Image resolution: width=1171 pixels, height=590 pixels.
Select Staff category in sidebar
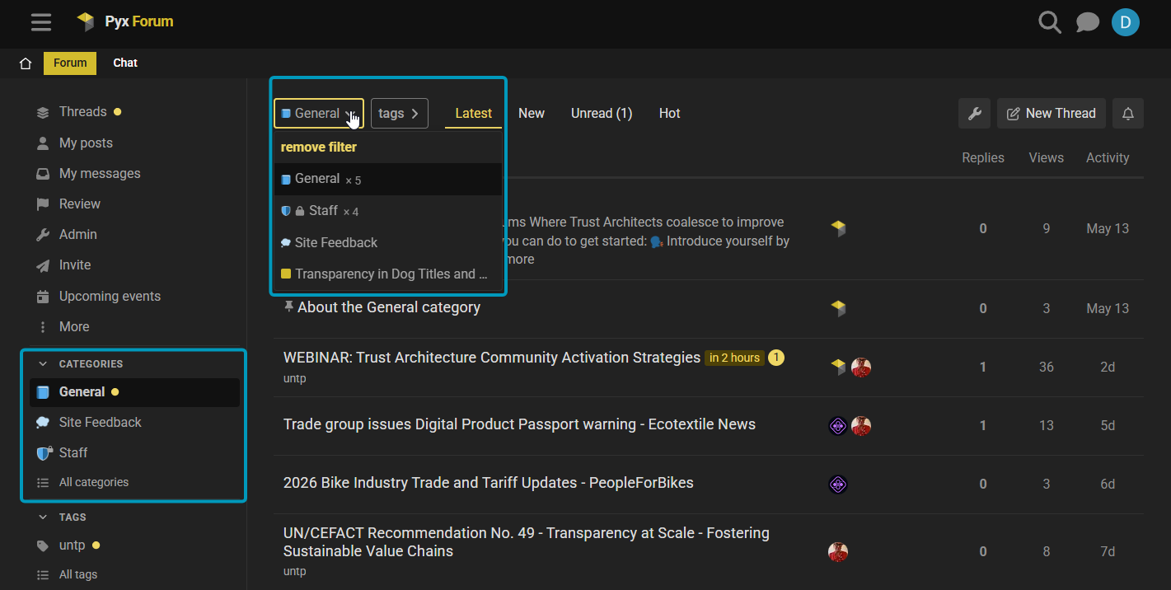[x=73, y=452]
